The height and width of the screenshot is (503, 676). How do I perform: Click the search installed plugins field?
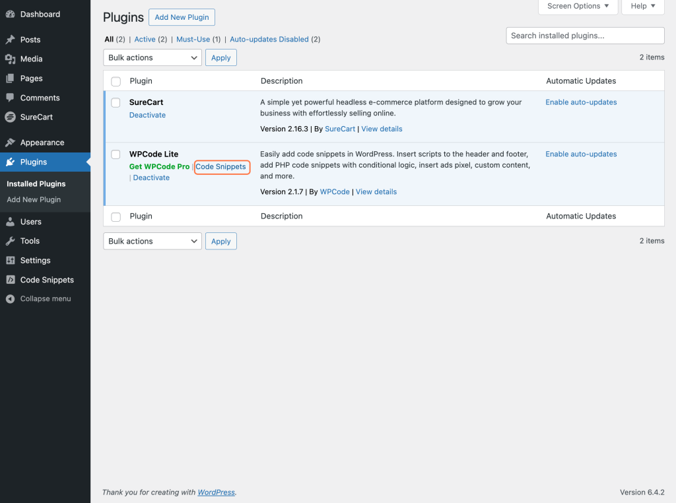tap(584, 35)
